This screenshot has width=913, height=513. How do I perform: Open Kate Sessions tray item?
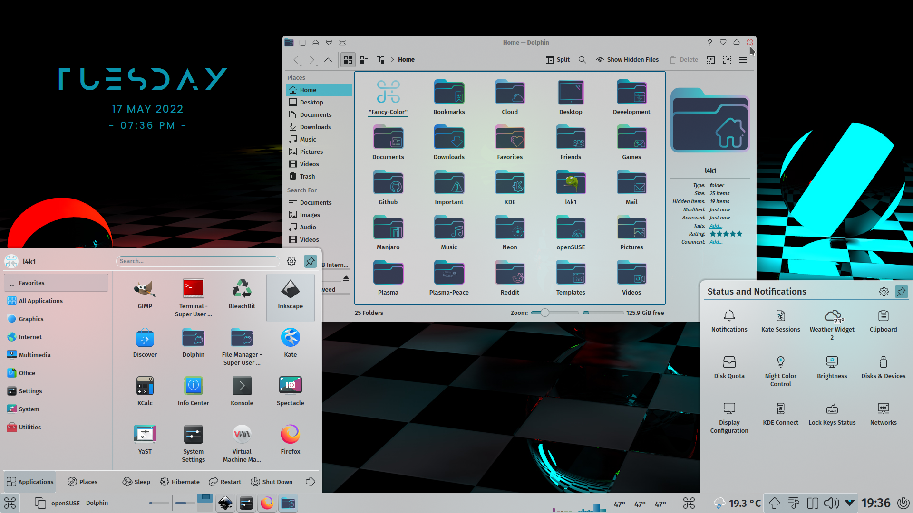(x=781, y=321)
